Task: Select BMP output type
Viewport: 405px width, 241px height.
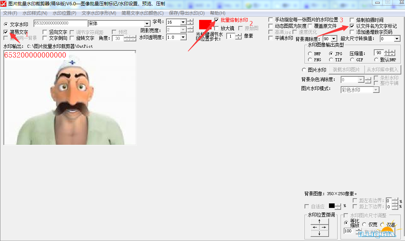Action: [310, 54]
